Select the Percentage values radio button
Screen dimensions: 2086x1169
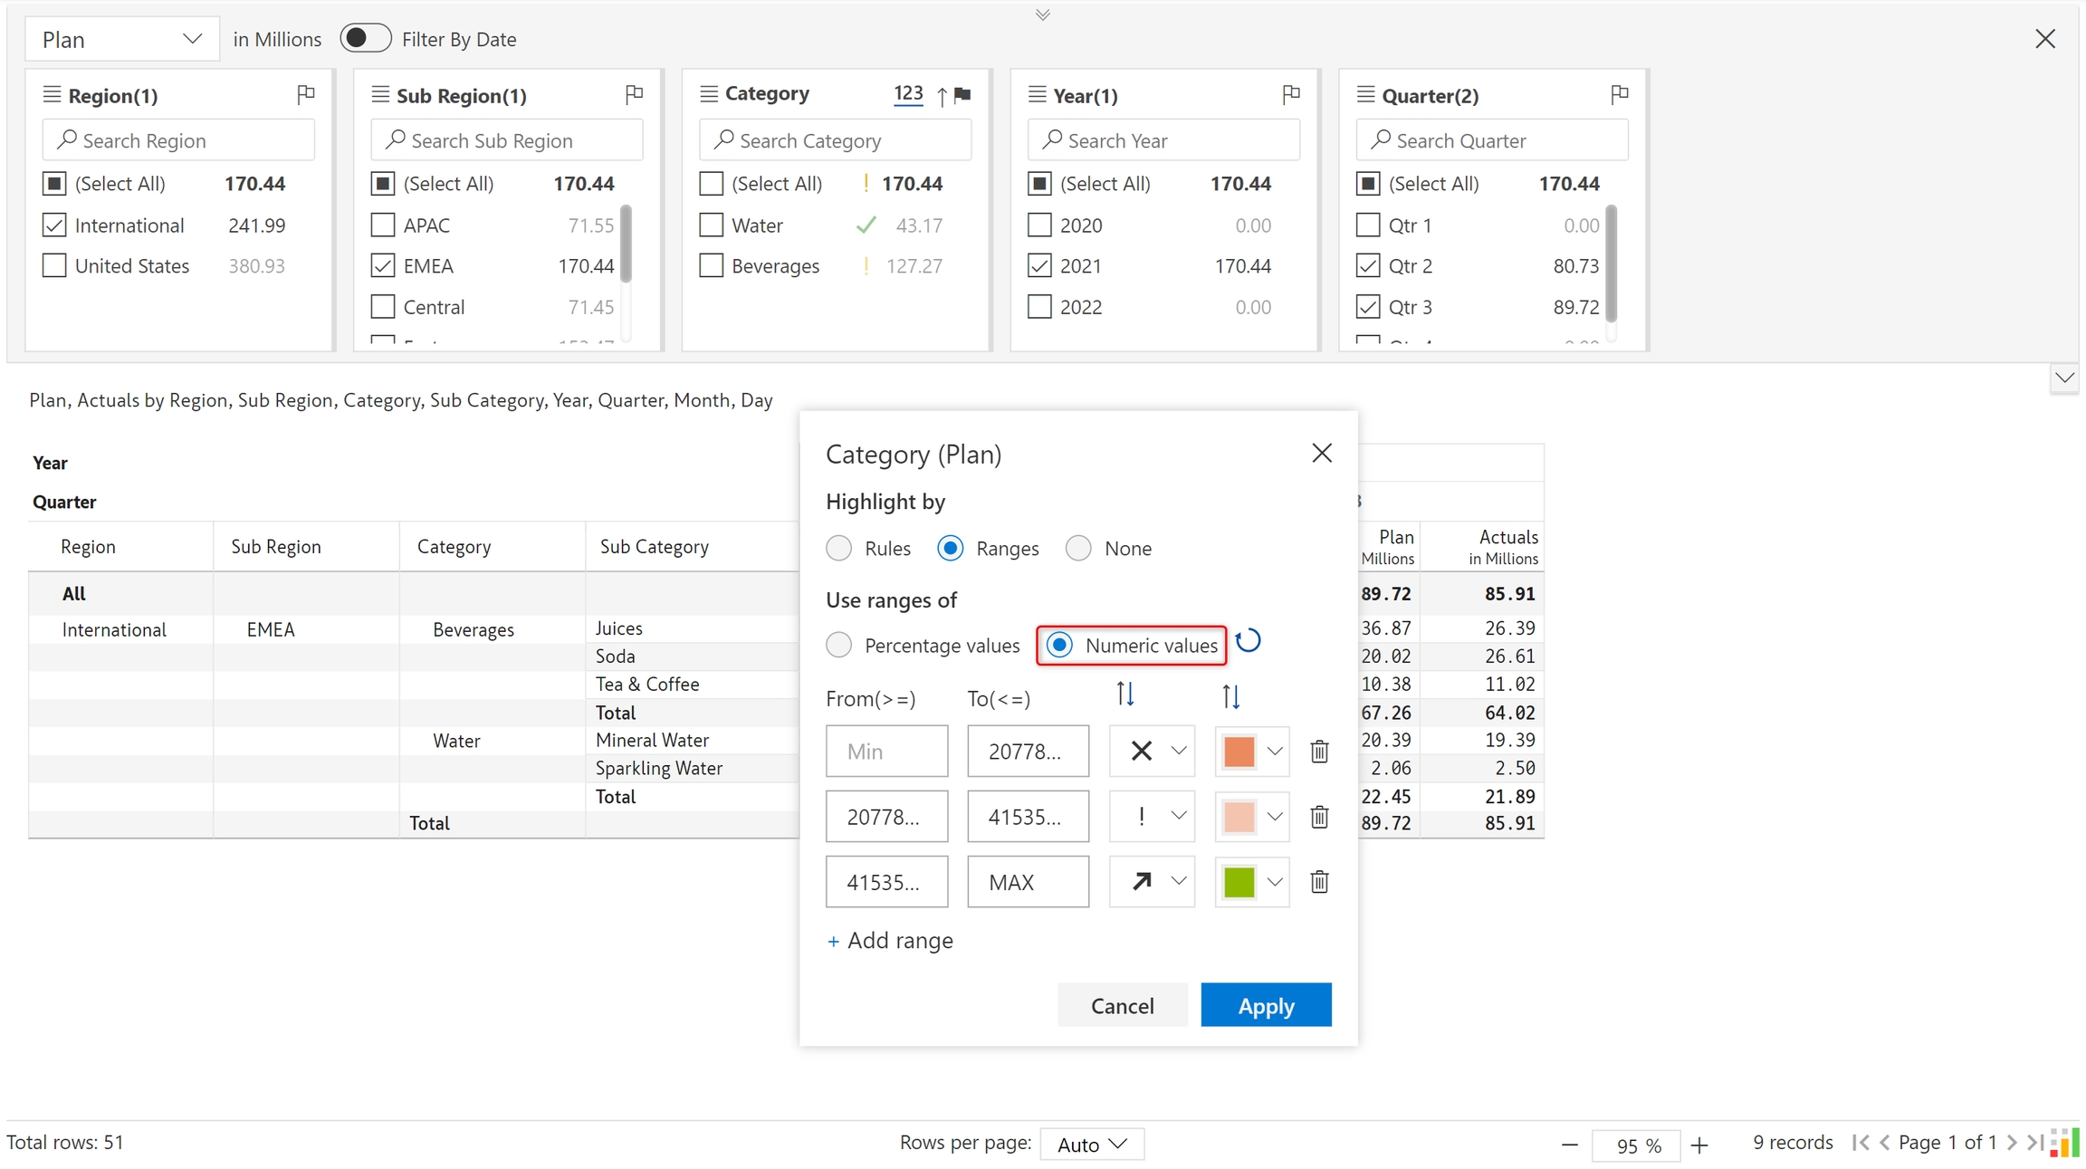click(839, 646)
